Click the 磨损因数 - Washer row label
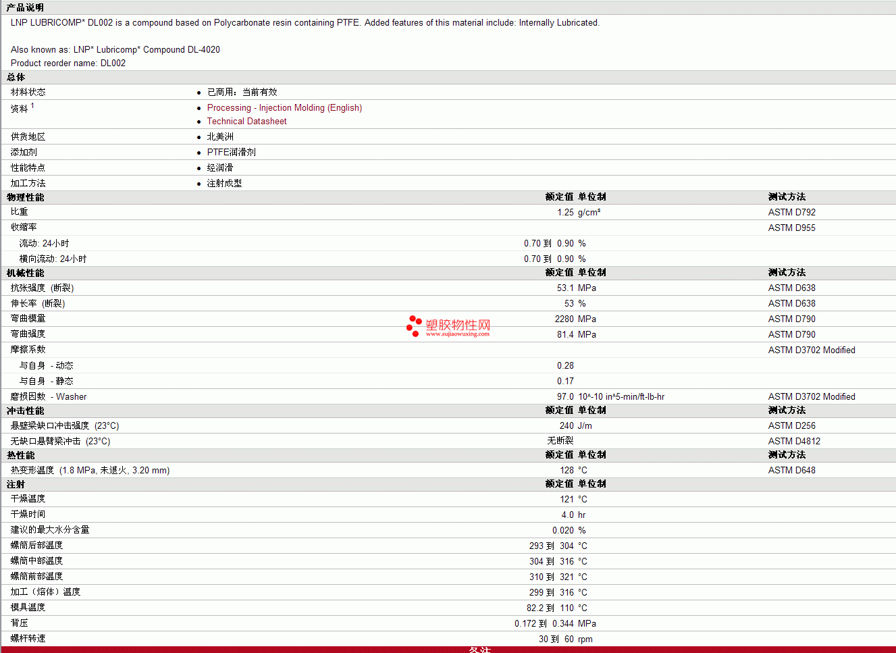This screenshot has width=896, height=653. 49,397
